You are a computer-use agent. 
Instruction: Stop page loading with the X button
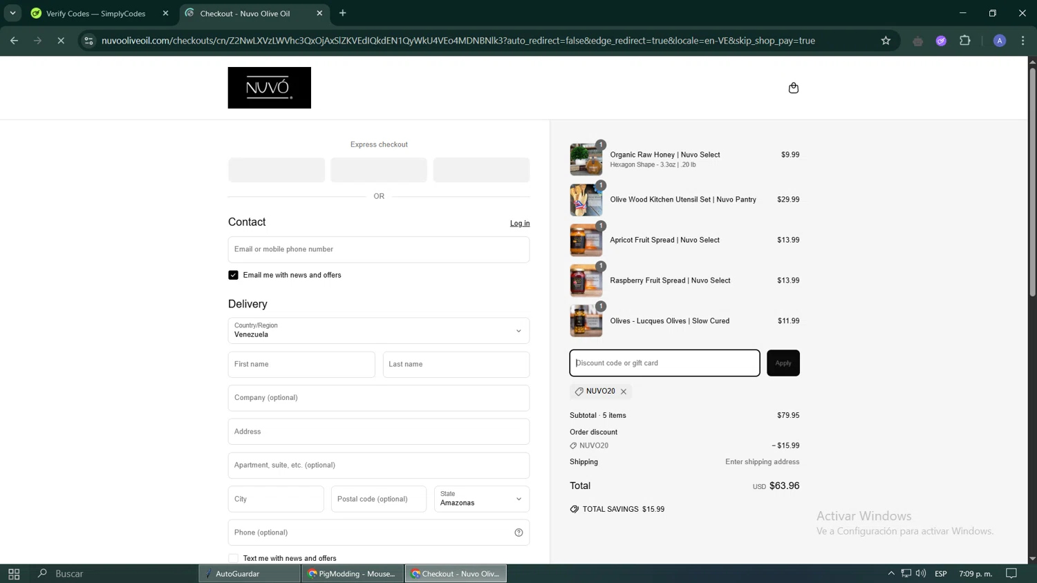[61, 41]
